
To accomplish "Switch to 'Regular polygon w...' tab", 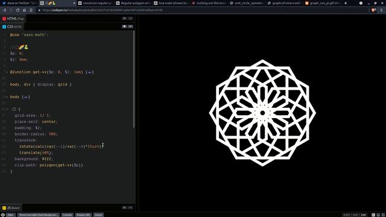I will pyautogui.click(x=133, y=3).
